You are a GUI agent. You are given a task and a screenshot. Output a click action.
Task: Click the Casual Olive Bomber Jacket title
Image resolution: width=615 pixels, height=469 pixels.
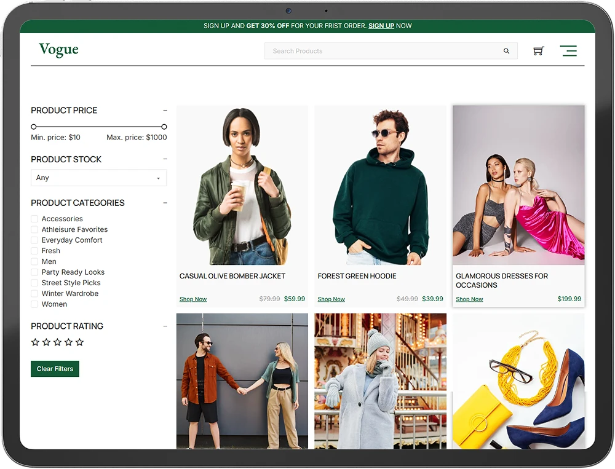click(x=232, y=276)
